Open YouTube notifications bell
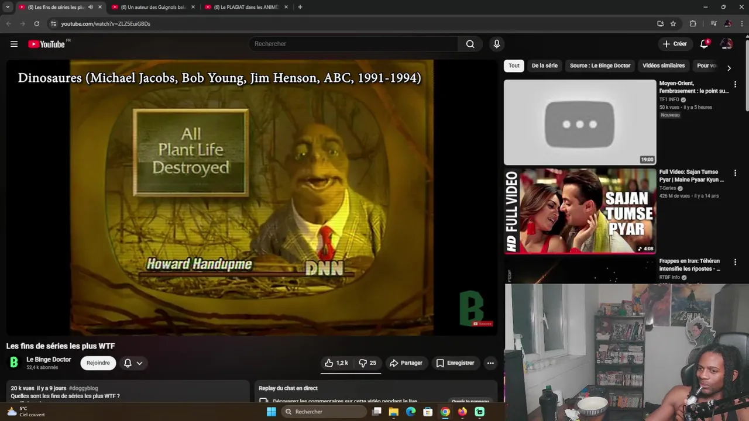Screen dimensions: 749x421 coord(704,44)
